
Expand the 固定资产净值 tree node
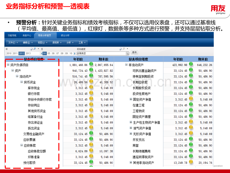click(x=131, y=99)
